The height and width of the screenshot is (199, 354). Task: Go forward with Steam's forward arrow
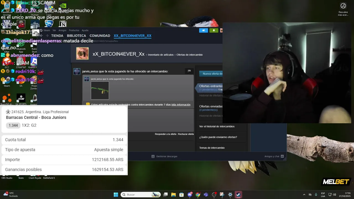[47, 36]
